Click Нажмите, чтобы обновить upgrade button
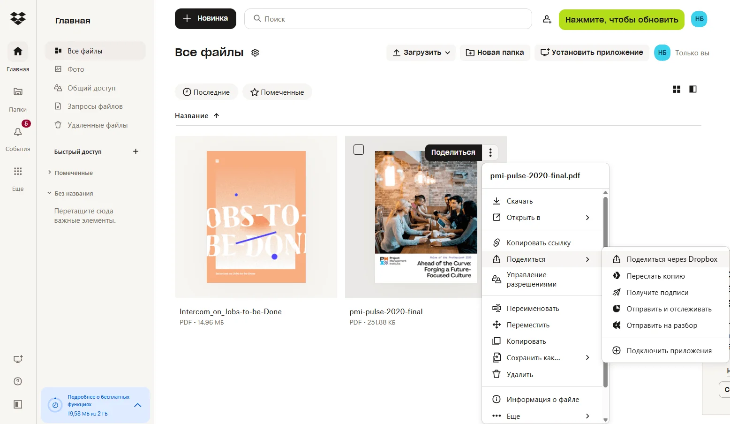 (621, 20)
